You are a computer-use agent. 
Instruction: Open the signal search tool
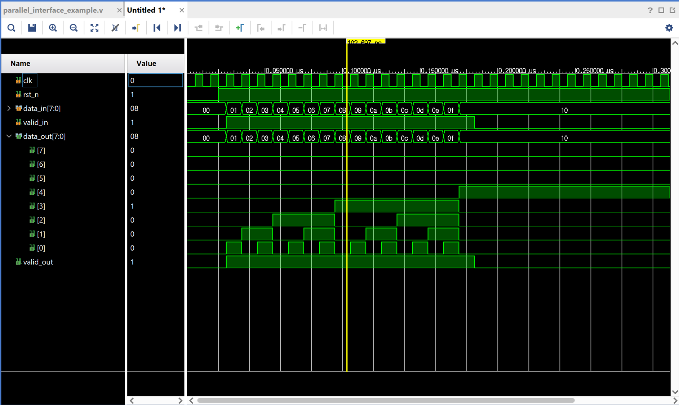(11, 28)
